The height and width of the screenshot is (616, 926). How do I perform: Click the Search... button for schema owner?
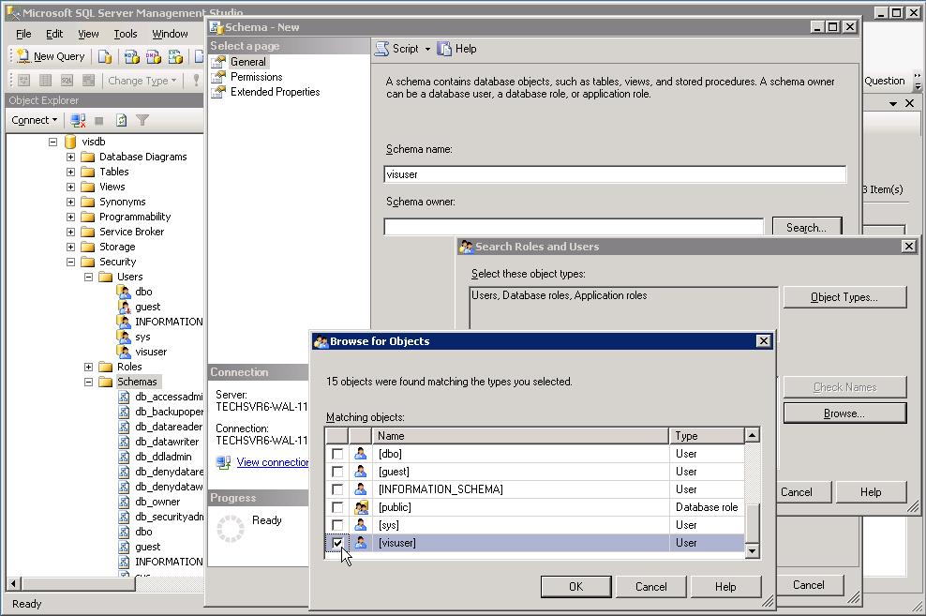(x=806, y=228)
